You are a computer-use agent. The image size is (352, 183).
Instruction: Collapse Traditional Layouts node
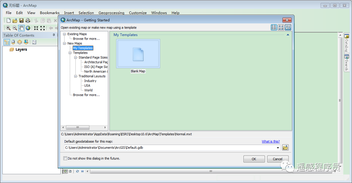click(76, 76)
